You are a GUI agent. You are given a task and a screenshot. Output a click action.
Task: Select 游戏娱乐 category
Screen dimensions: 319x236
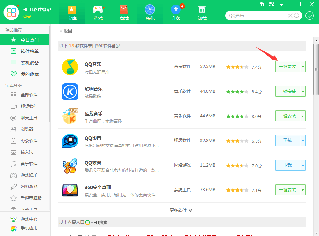[x=24, y=175]
